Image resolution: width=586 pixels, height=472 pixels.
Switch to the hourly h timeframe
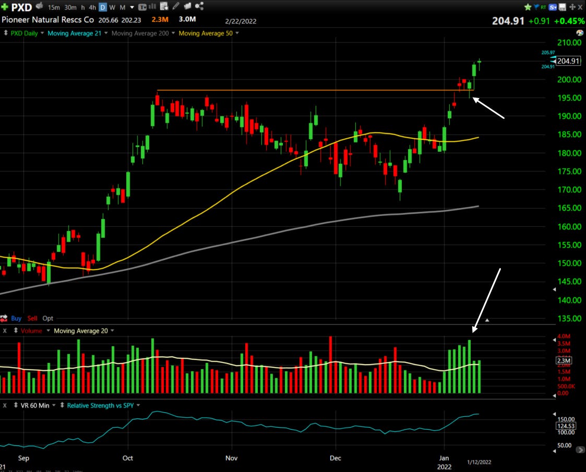(83, 7)
